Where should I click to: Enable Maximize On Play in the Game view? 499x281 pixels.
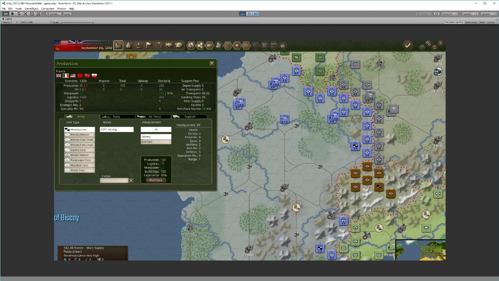[x=454, y=22]
